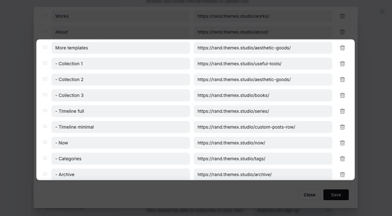
Task: Delete the Collection 1 navigation item
Action: click(342, 64)
